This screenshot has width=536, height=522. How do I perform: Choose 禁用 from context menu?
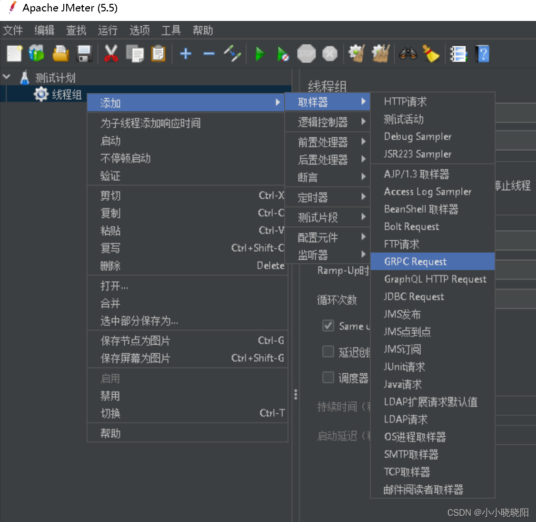(x=188, y=396)
